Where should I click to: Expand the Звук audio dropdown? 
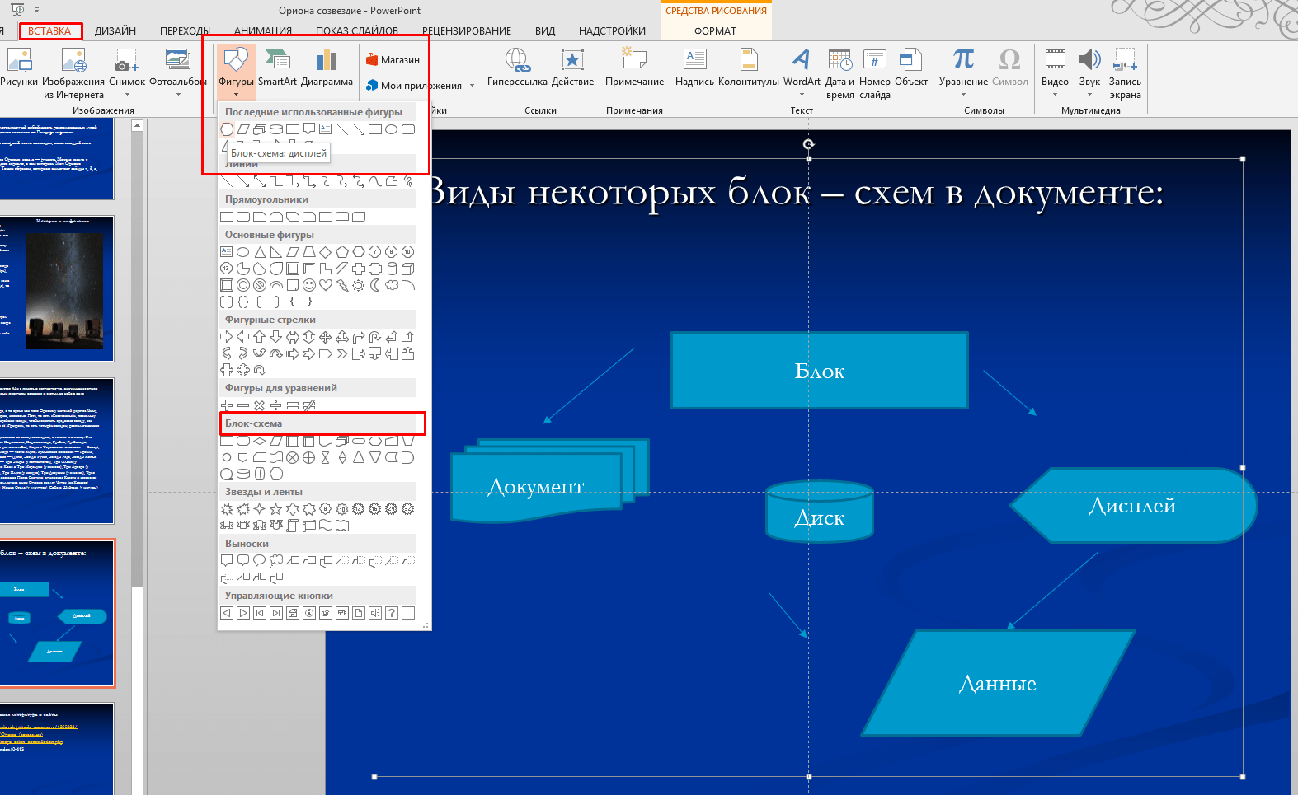pos(1089,95)
